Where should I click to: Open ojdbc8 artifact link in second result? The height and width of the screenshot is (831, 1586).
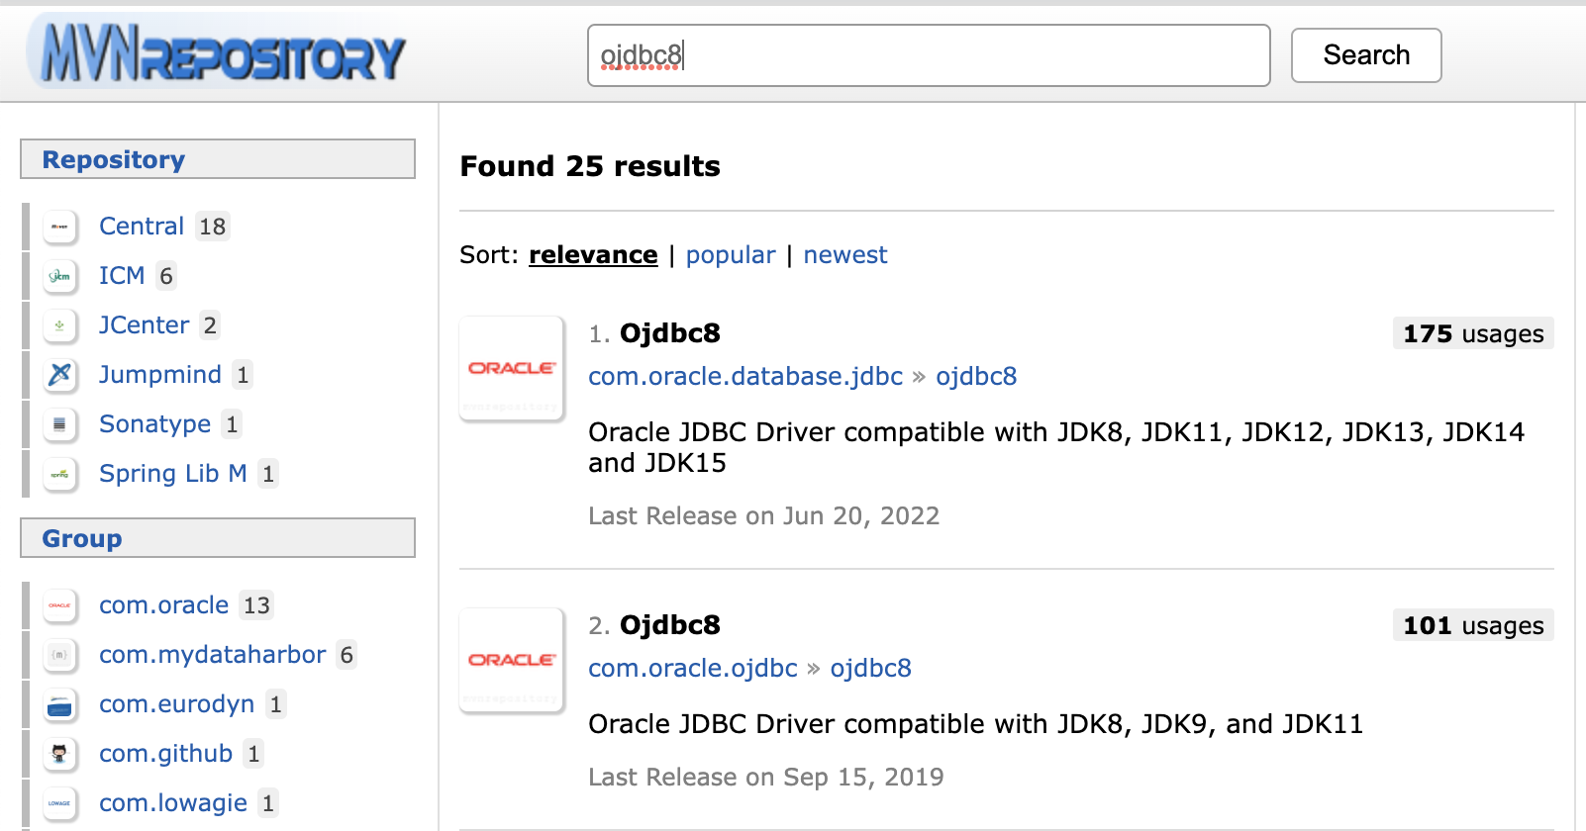(x=871, y=669)
